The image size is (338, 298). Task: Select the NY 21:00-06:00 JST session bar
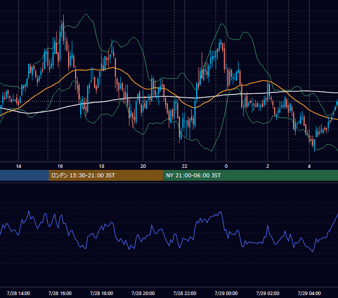(x=250, y=175)
